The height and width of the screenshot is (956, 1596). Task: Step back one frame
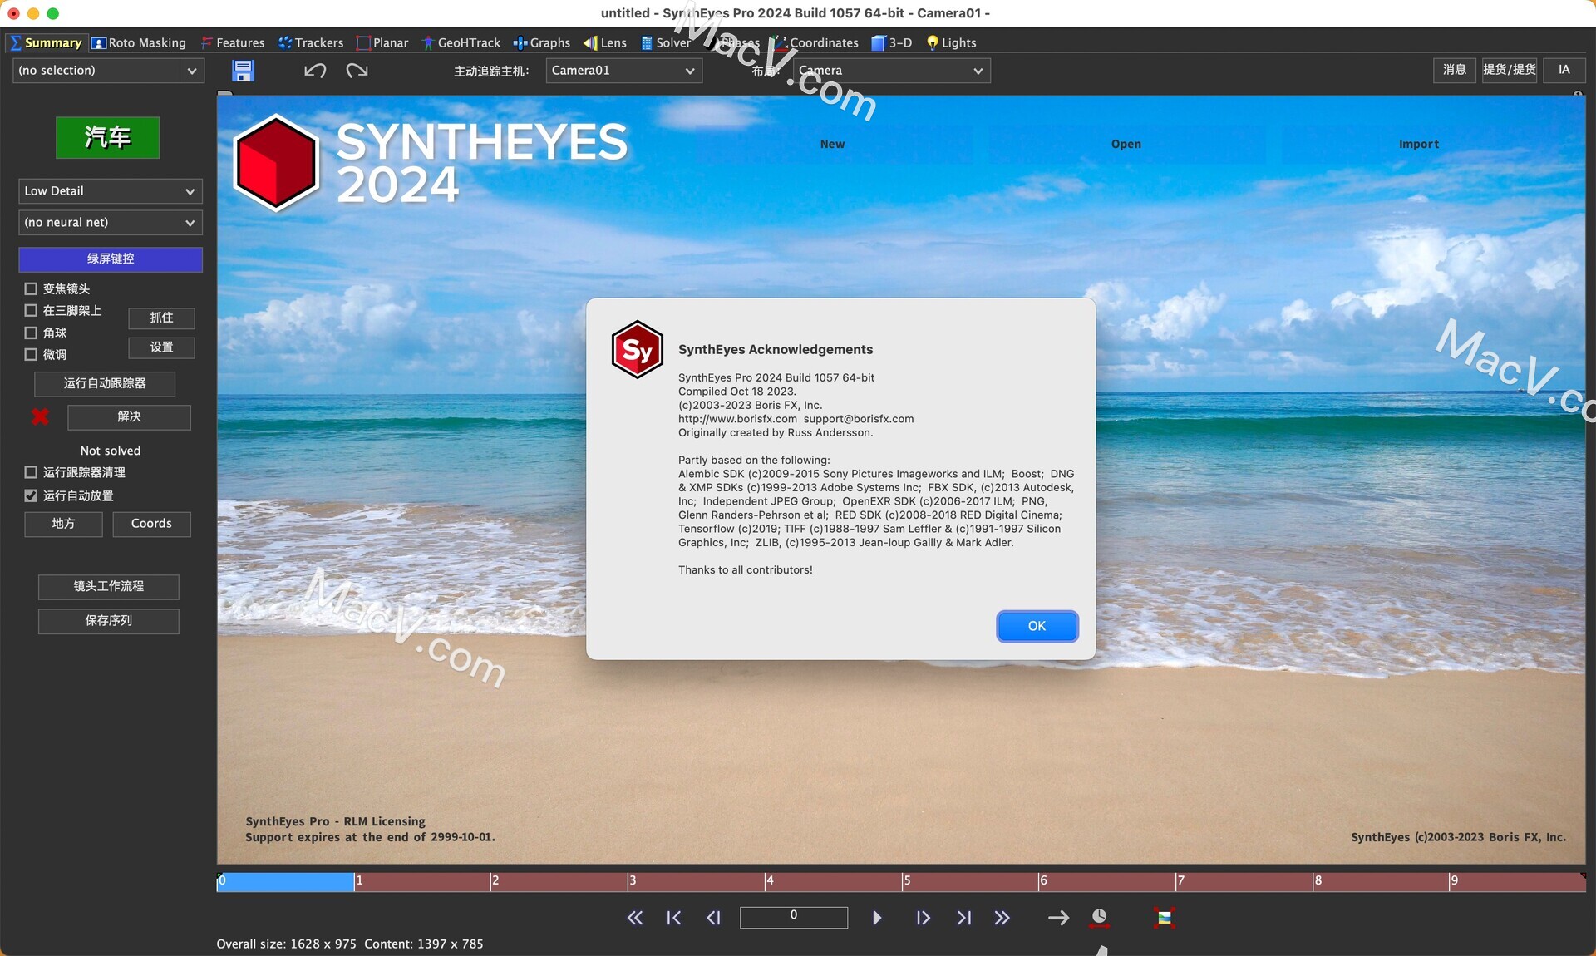713,918
